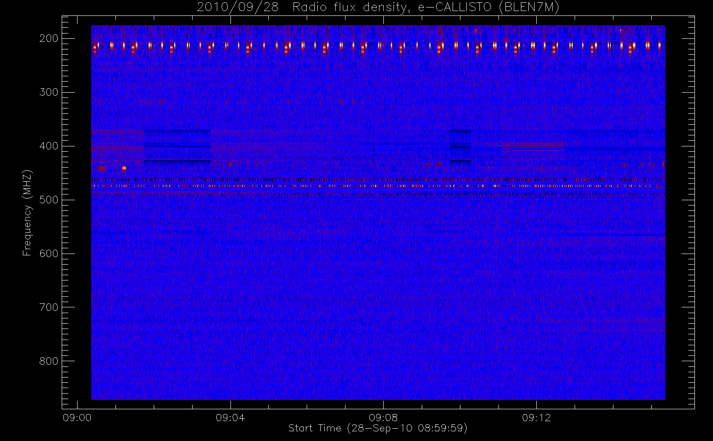713x441 pixels.
Task: Click the 700 frequency tick label
Action: pyautogui.click(x=49, y=307)
